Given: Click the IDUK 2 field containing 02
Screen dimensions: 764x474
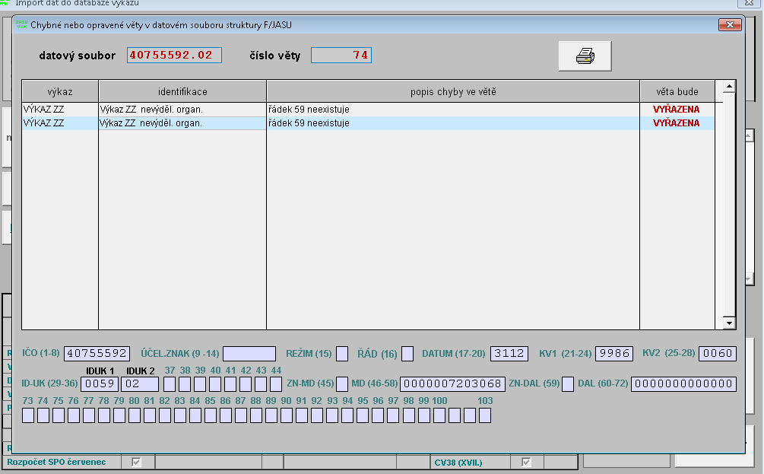Looking at the screenshot, I should (x=139, y=383).
